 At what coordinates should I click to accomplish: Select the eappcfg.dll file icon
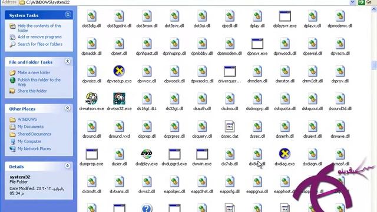(230, 181)
